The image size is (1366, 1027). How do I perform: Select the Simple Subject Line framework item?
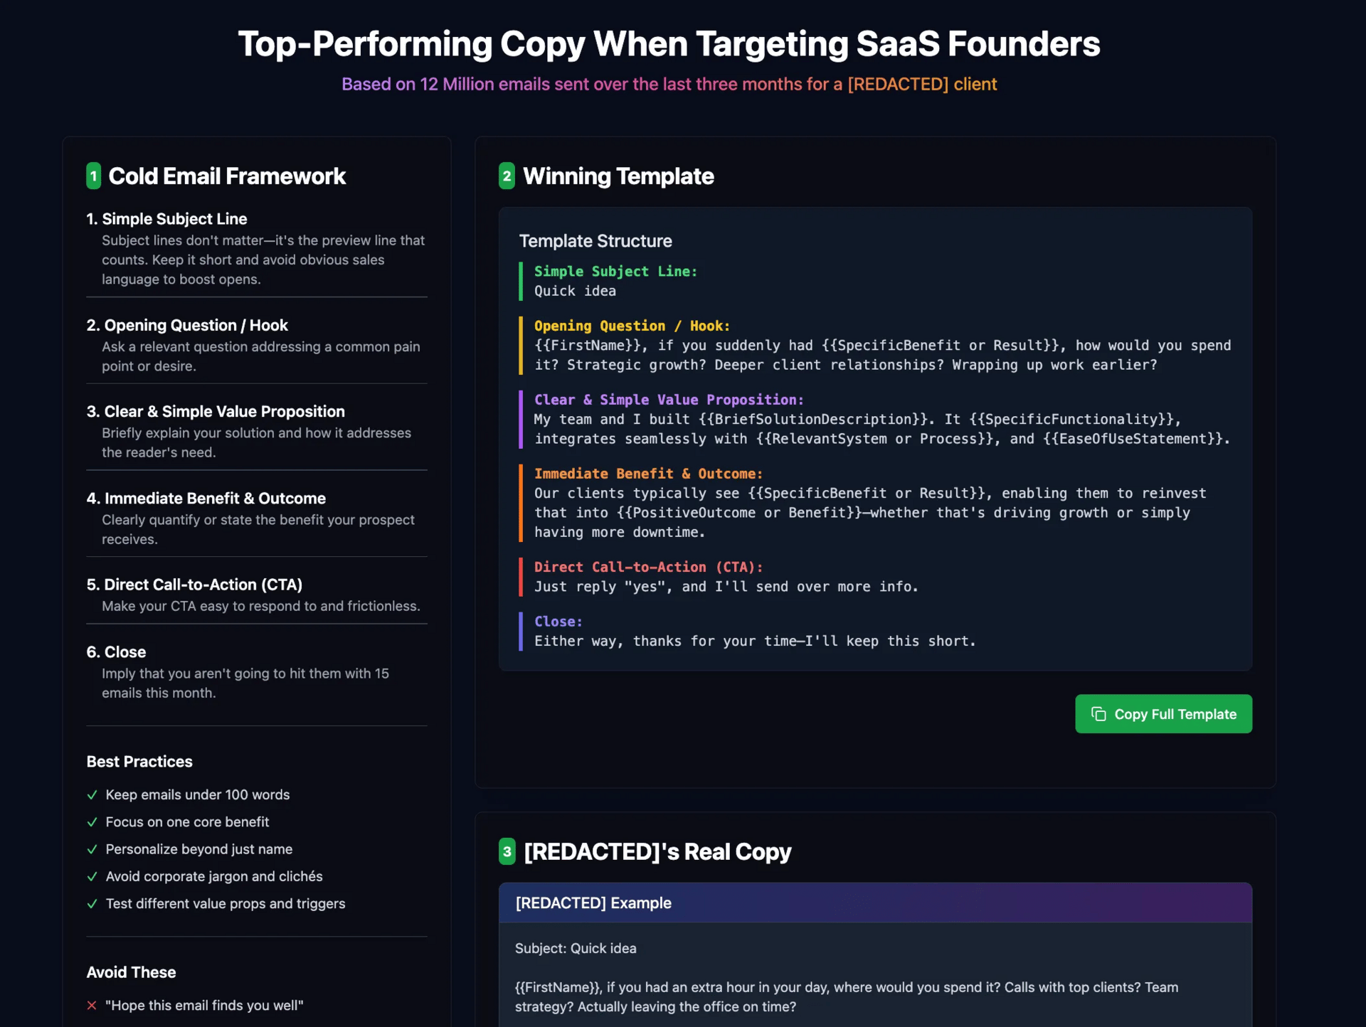click(257, 248)
